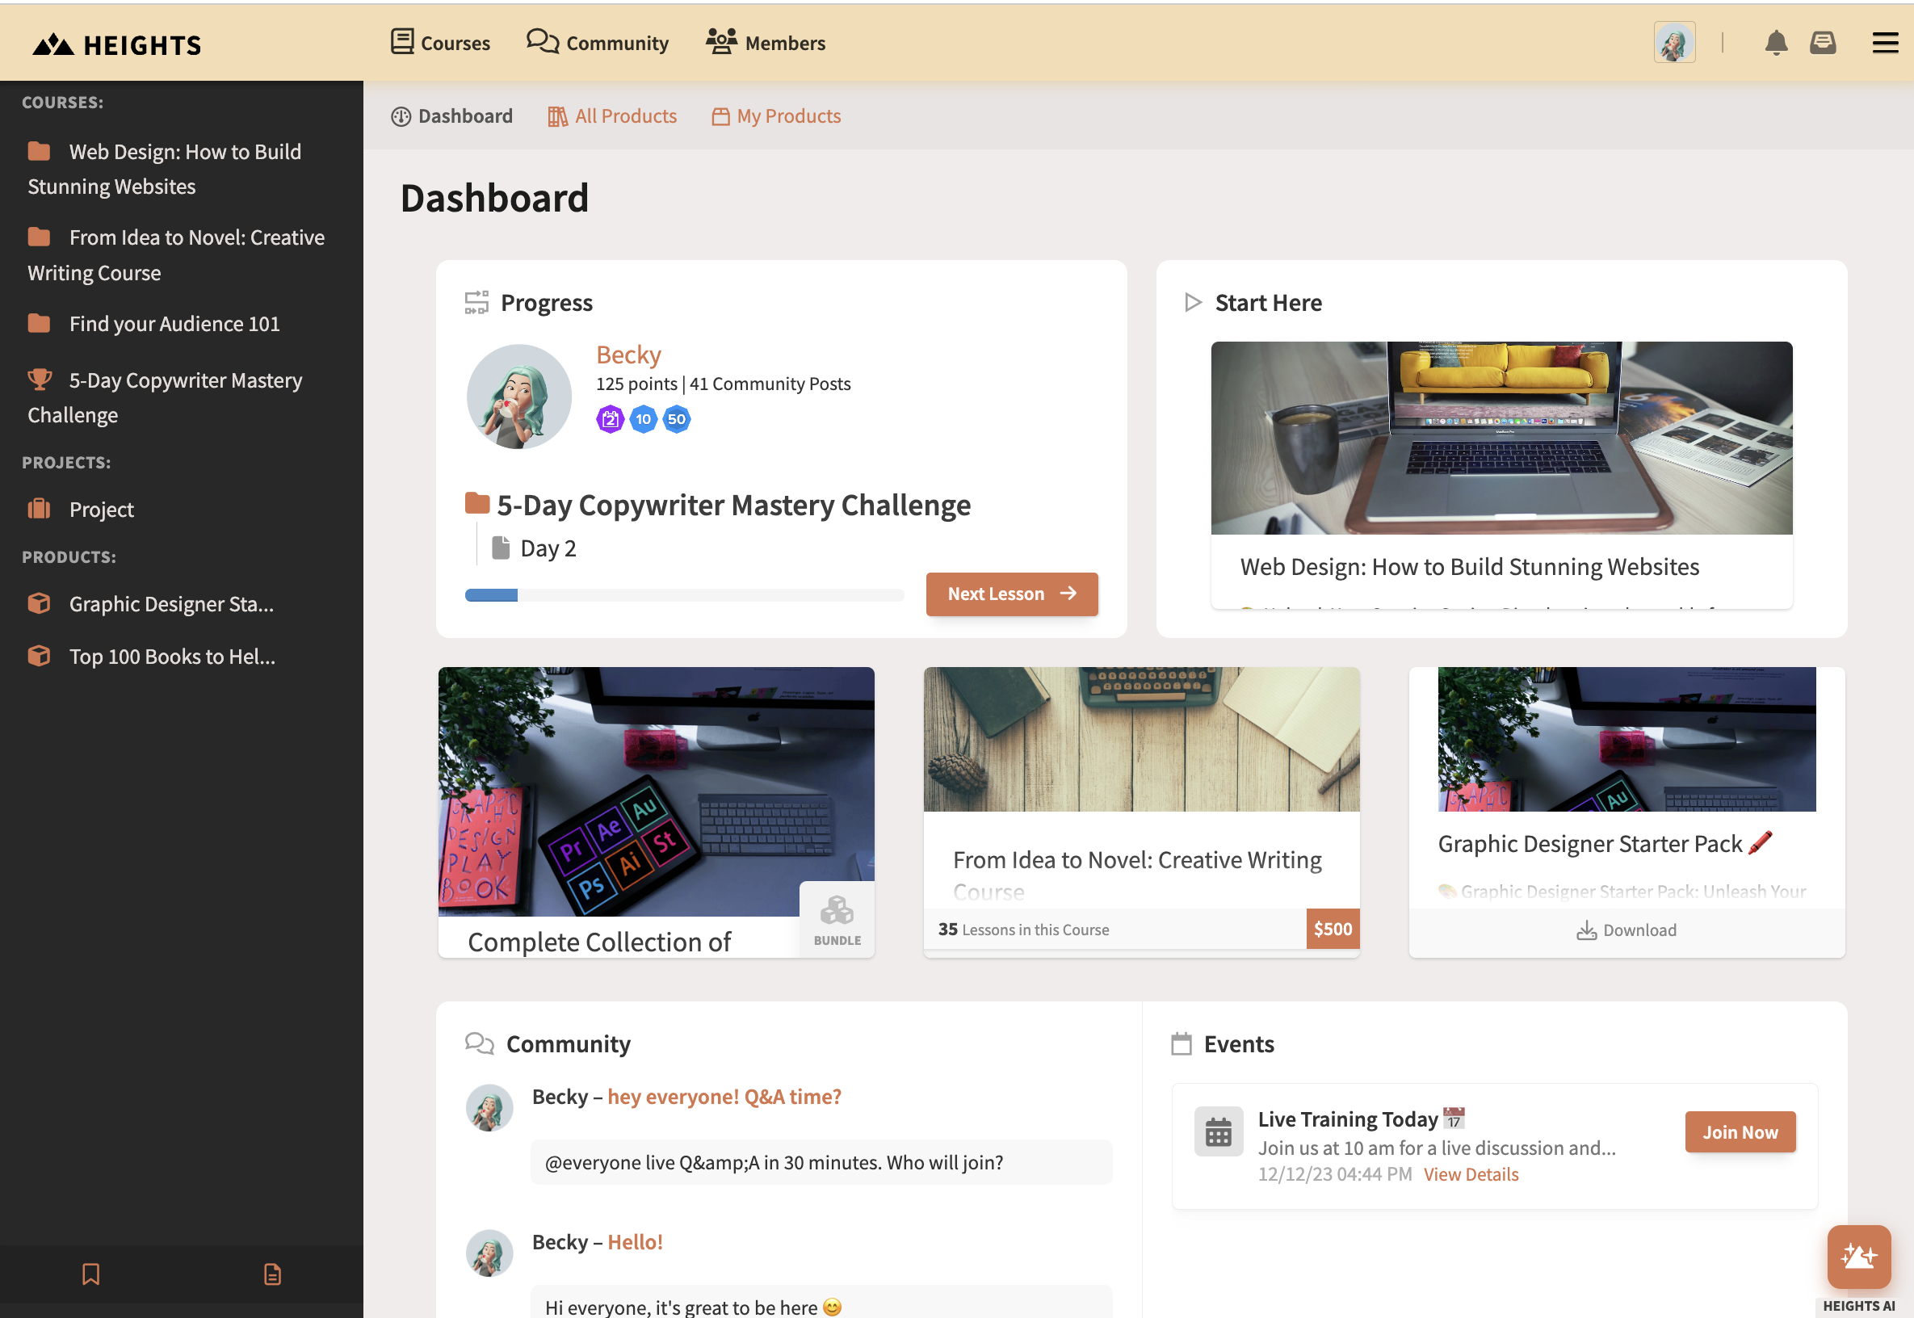Open the Members menu item

click(x=766, y=43)
